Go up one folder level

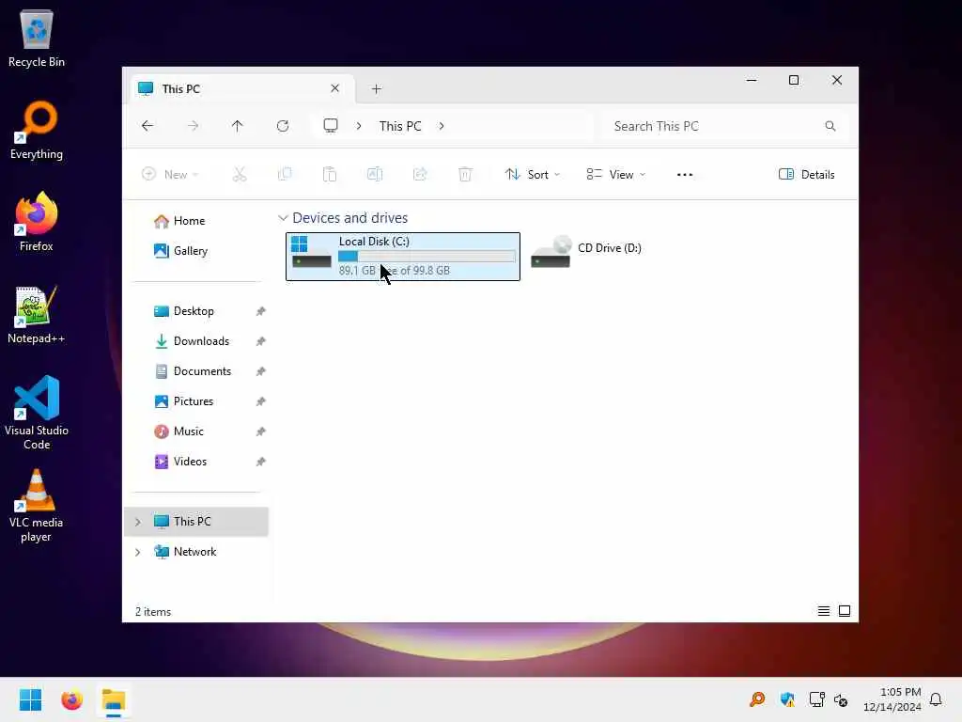pyautogui.click(x=238, y=126)
